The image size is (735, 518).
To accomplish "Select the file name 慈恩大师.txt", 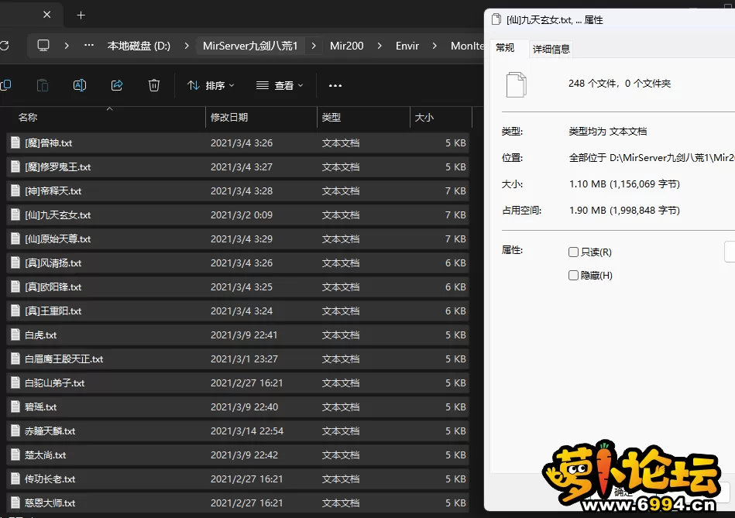I will point(50,503).
